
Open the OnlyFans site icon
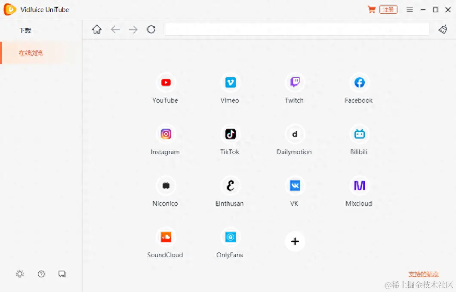point(230,237)
